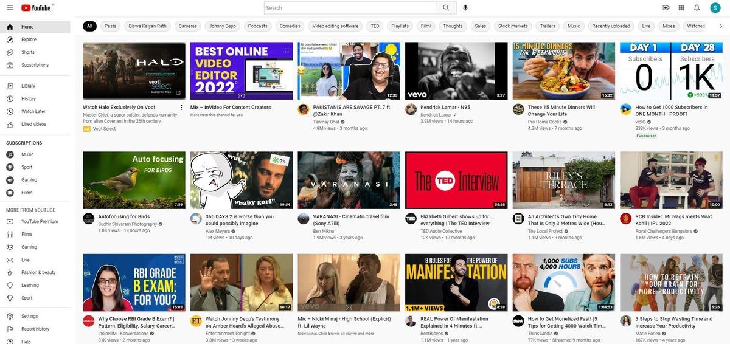Open YouTube Premium in sidebar
The image size is (730, 344).
click(x=35, y=221)
